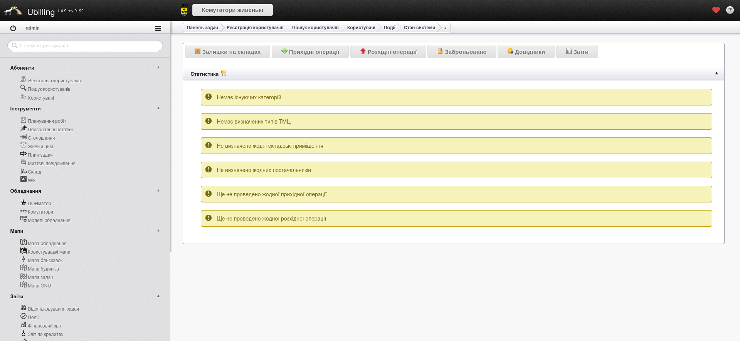Viewport: 740px width, 341px height.
Task: Open Мапа блискавок sidebar item
Action: coord(45,260)
